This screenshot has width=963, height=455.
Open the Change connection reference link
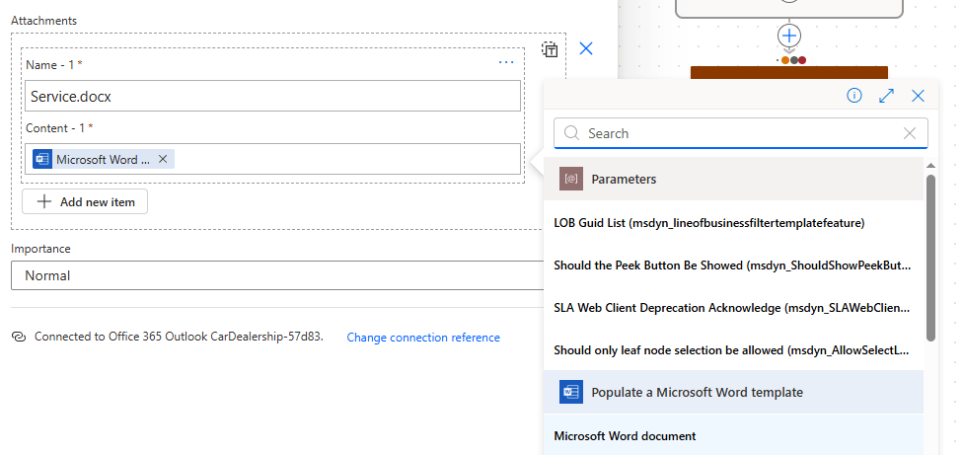[x=423, y=338]
